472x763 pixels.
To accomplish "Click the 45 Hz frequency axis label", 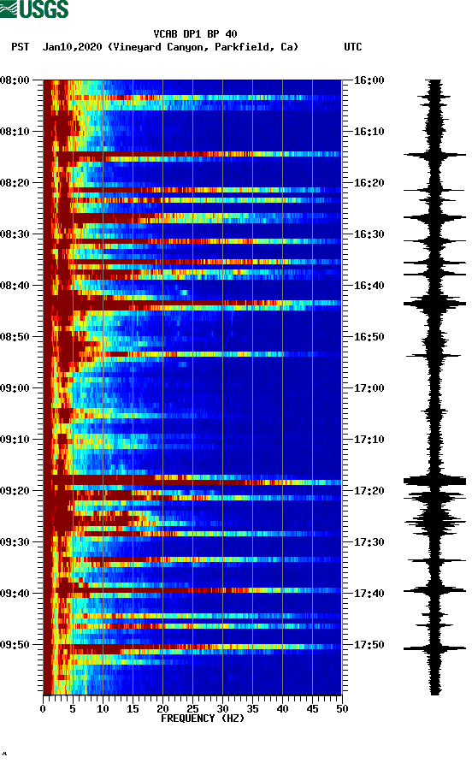I will coord(312,708).
